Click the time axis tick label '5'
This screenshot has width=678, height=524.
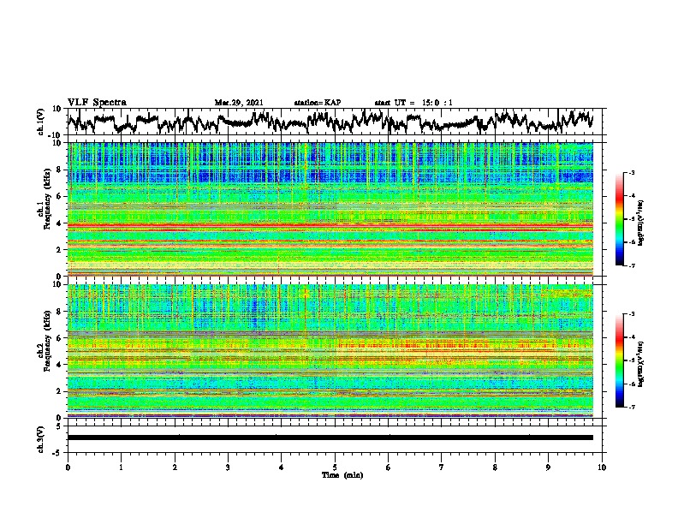pyautogui.click(x=335, y=467)
